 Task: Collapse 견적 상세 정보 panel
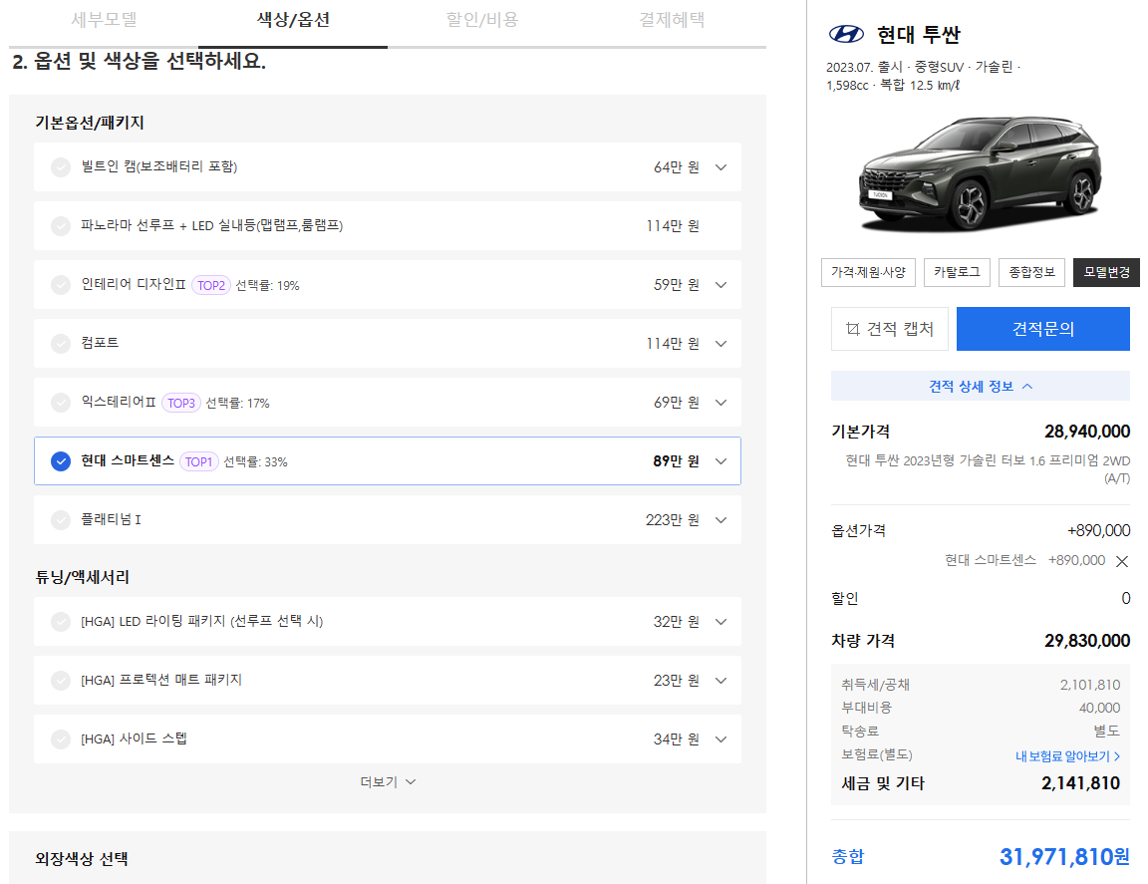pos(981,386)
